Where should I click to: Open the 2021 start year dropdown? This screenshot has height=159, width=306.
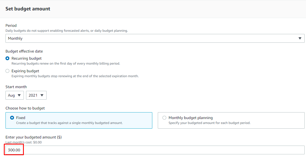(x=36, y=95)
